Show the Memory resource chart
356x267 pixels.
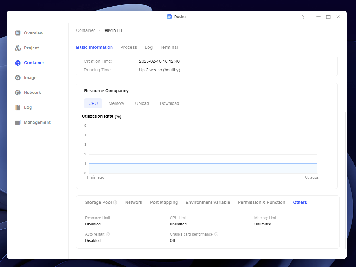click(x=116, y=103)
